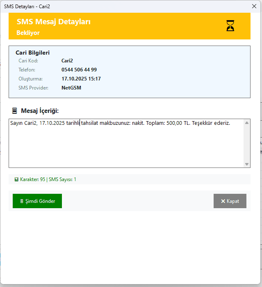Screen dimensions: 262x287
Task: Close the SMS Detayları window
Action: click(x=254, y=6)
